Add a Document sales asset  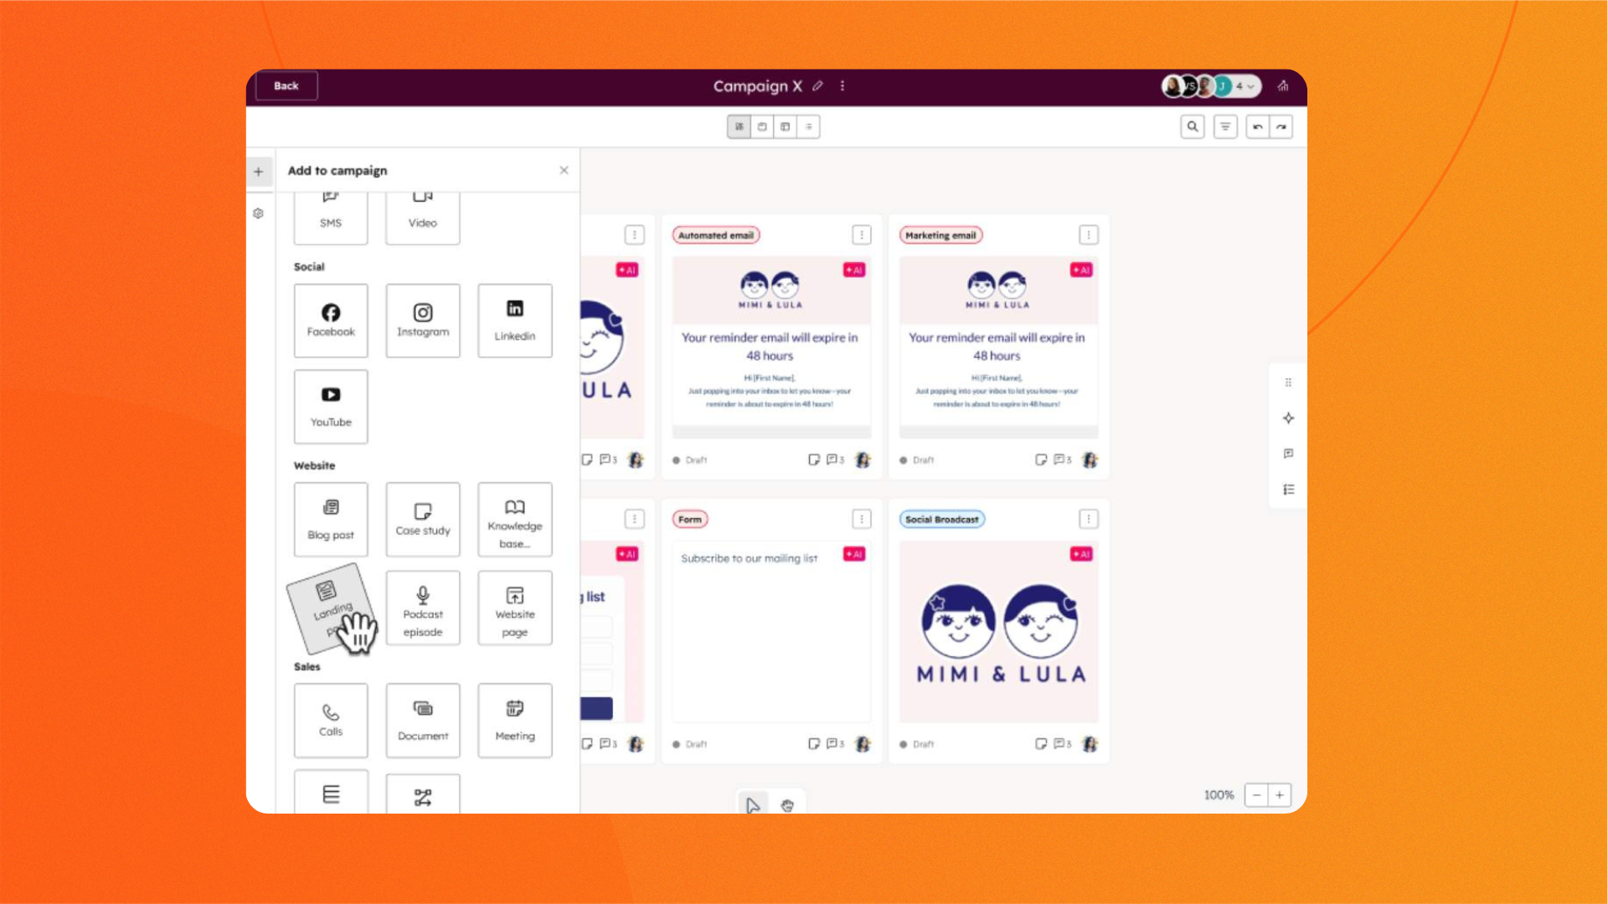point(423,721)
